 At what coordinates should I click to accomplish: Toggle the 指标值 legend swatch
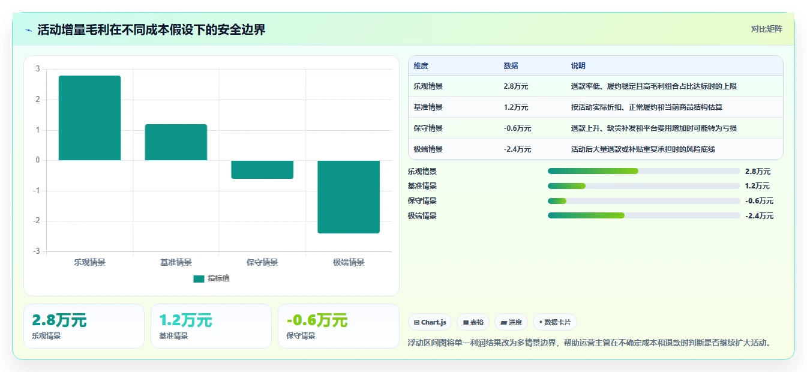click(x=199, y=278)
